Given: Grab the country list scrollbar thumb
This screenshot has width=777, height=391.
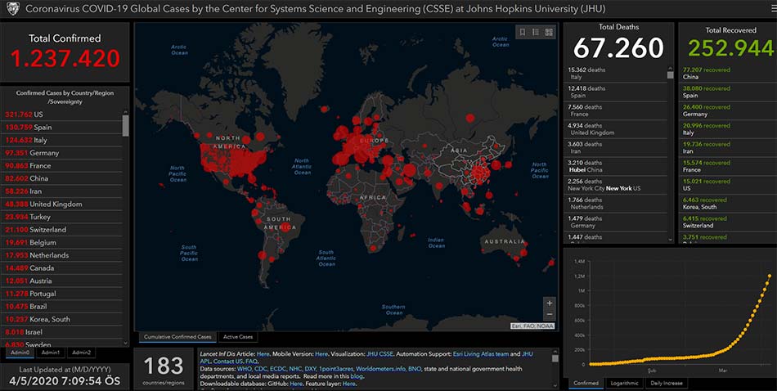Looking at the screenshot, I should pyautogui.click(x=125, y=126).
